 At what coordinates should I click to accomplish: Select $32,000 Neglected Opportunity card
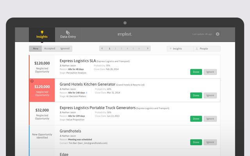click(x=42, y=113)
